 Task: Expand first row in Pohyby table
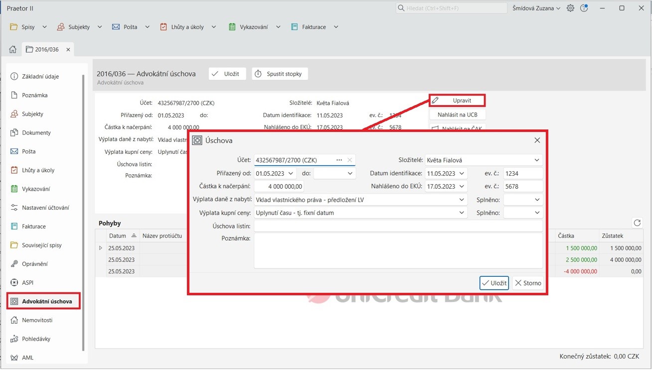pyautogui.click(x=101, y=248)
